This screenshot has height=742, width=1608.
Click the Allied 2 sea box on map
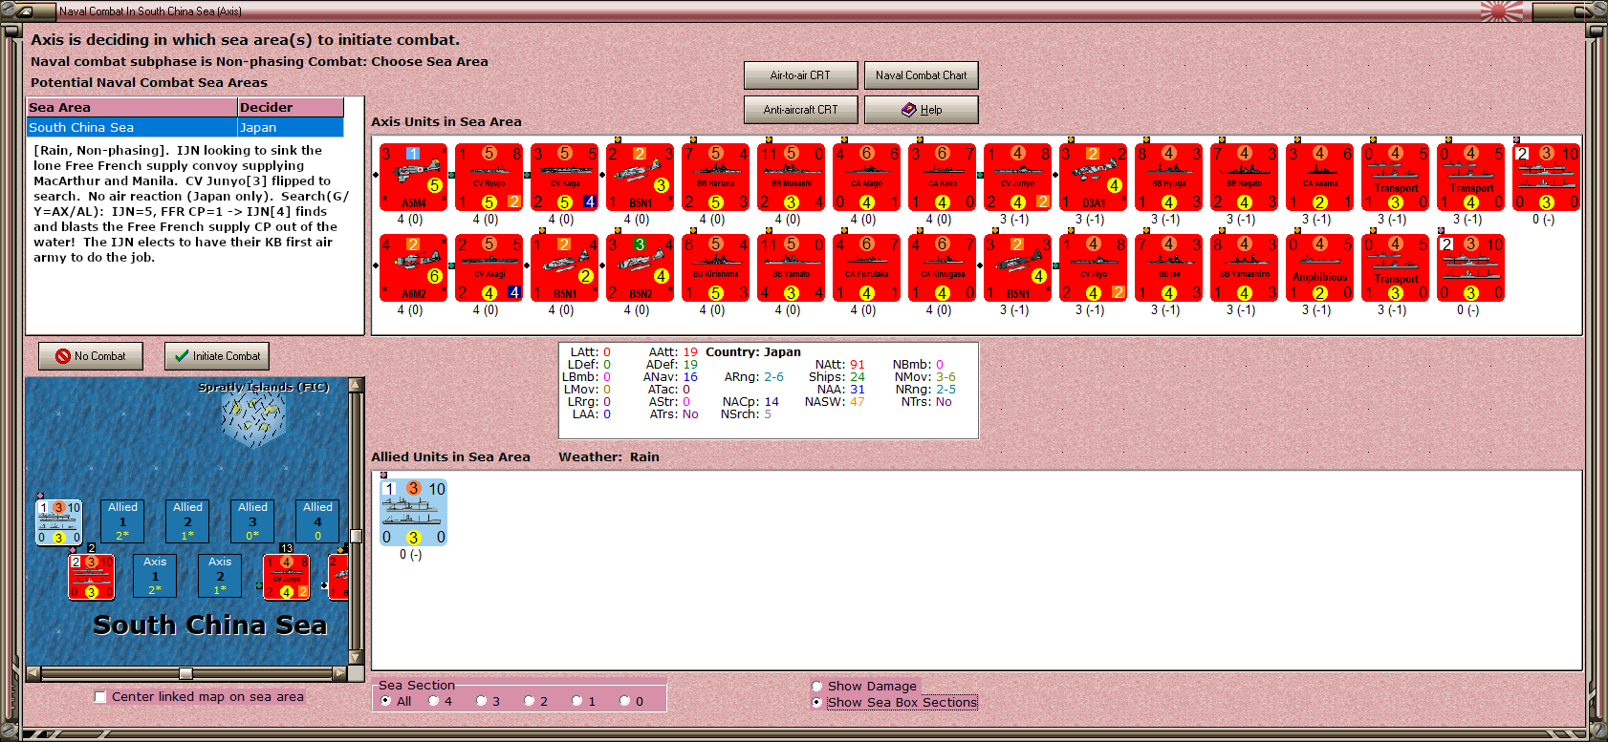tap(187, 521)
